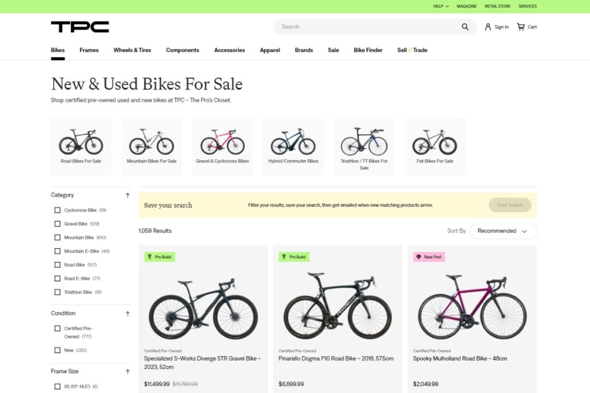Click the Rare Find badge on Spooky Mulholland

pos(429,257)
